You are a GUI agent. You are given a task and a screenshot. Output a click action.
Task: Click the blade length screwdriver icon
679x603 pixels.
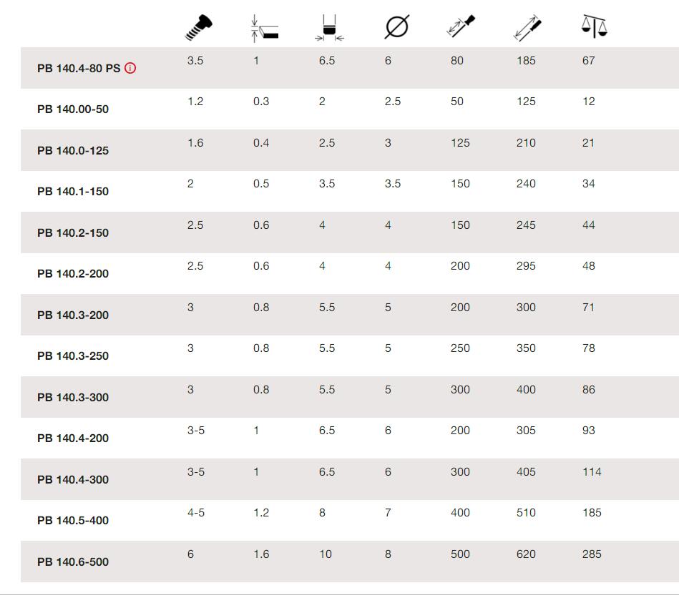coord(461,26)
